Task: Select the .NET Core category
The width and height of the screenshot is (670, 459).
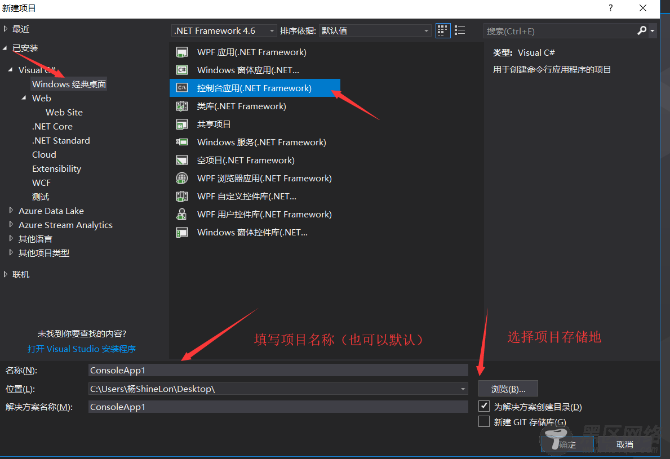Action: (52, 126)
